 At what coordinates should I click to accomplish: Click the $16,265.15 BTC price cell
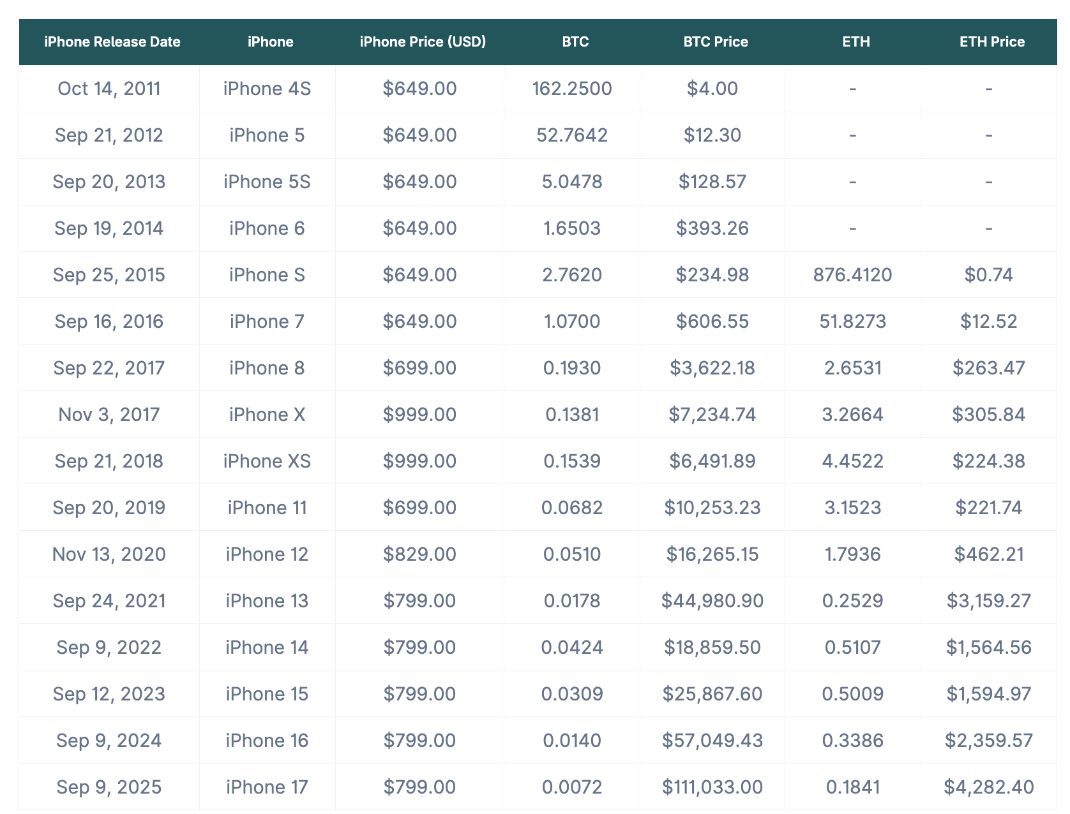pyautogui.click(x=712, y=554)
